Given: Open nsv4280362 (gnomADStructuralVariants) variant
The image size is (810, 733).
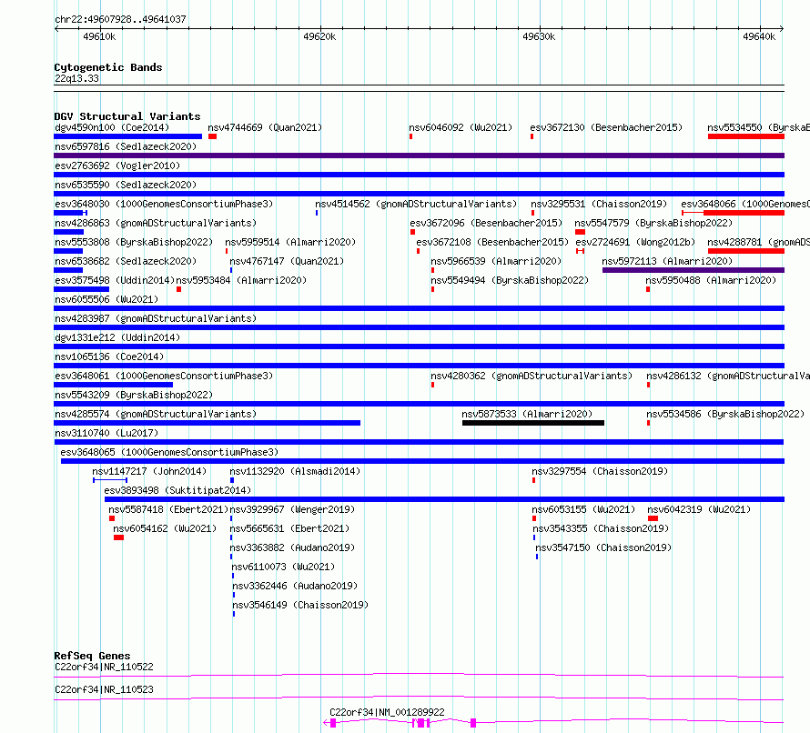Looking at the screenshot, I should pos(532,376).
